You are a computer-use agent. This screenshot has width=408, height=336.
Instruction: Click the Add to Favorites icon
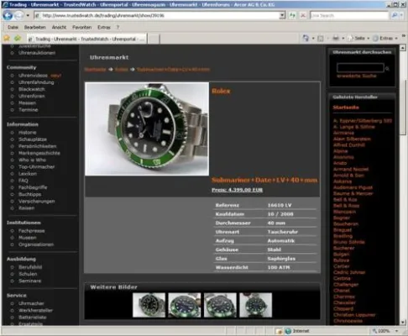click(18, 38)
